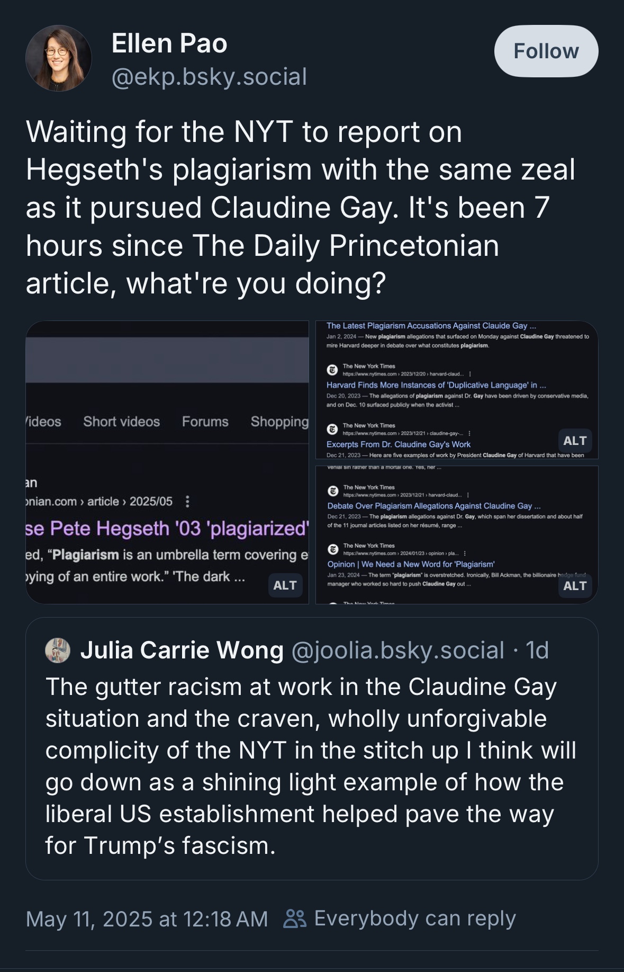The height and width of the screenshot is (972, 624).
Task: Click NYT logo above "Harvard Finds More Instances"
Action: pos(332,370)
